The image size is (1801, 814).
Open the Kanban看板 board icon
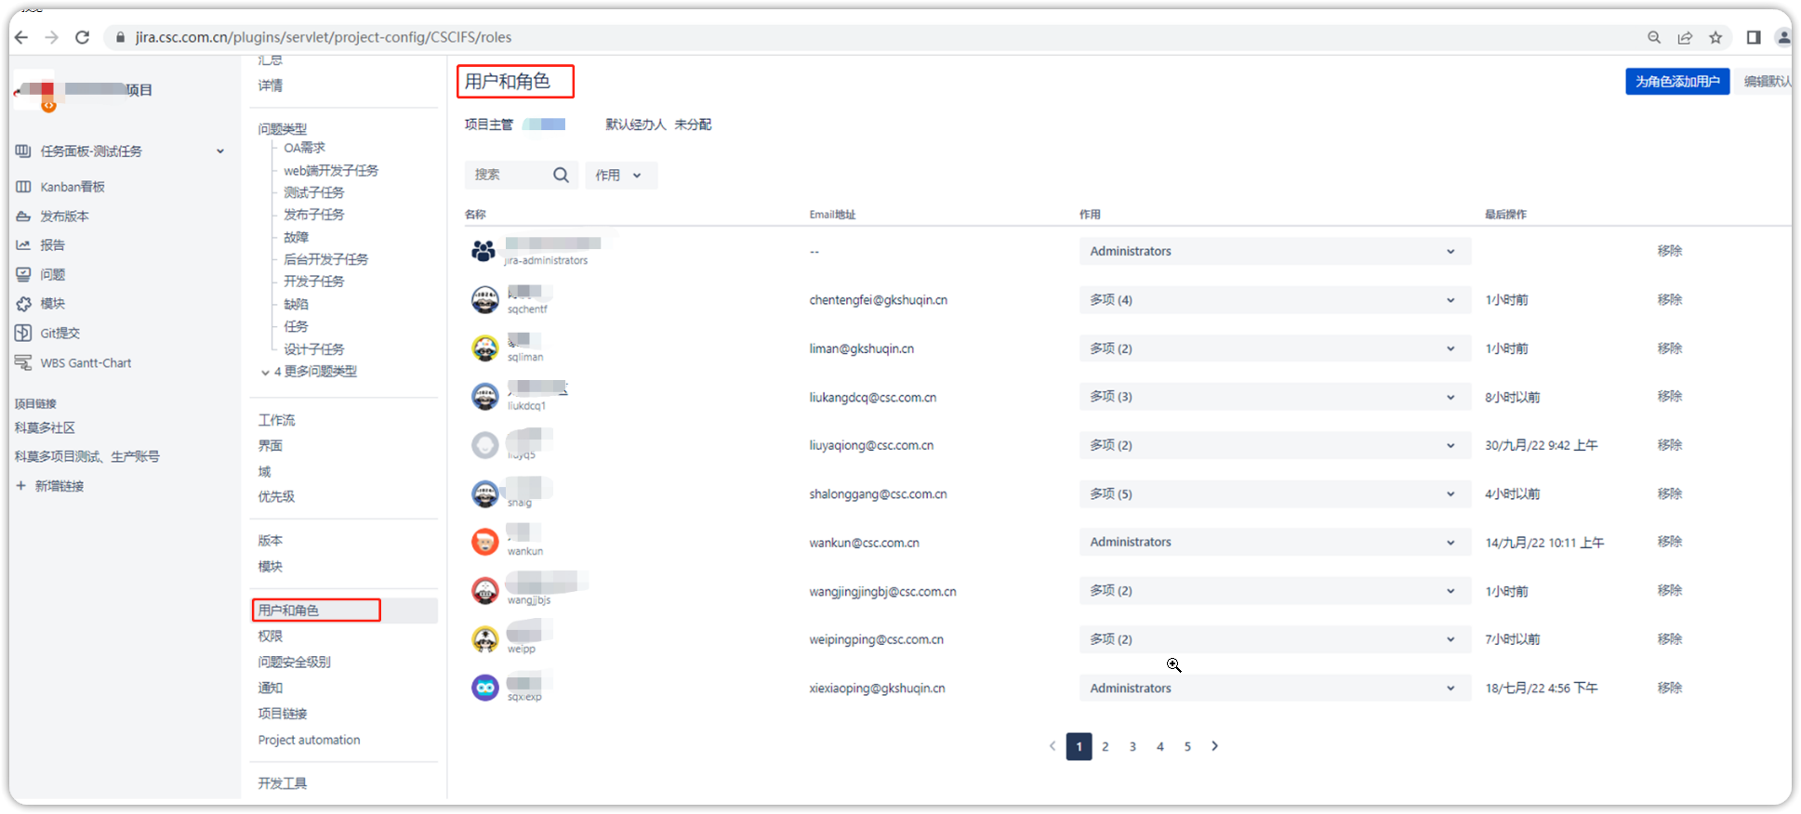23,187
